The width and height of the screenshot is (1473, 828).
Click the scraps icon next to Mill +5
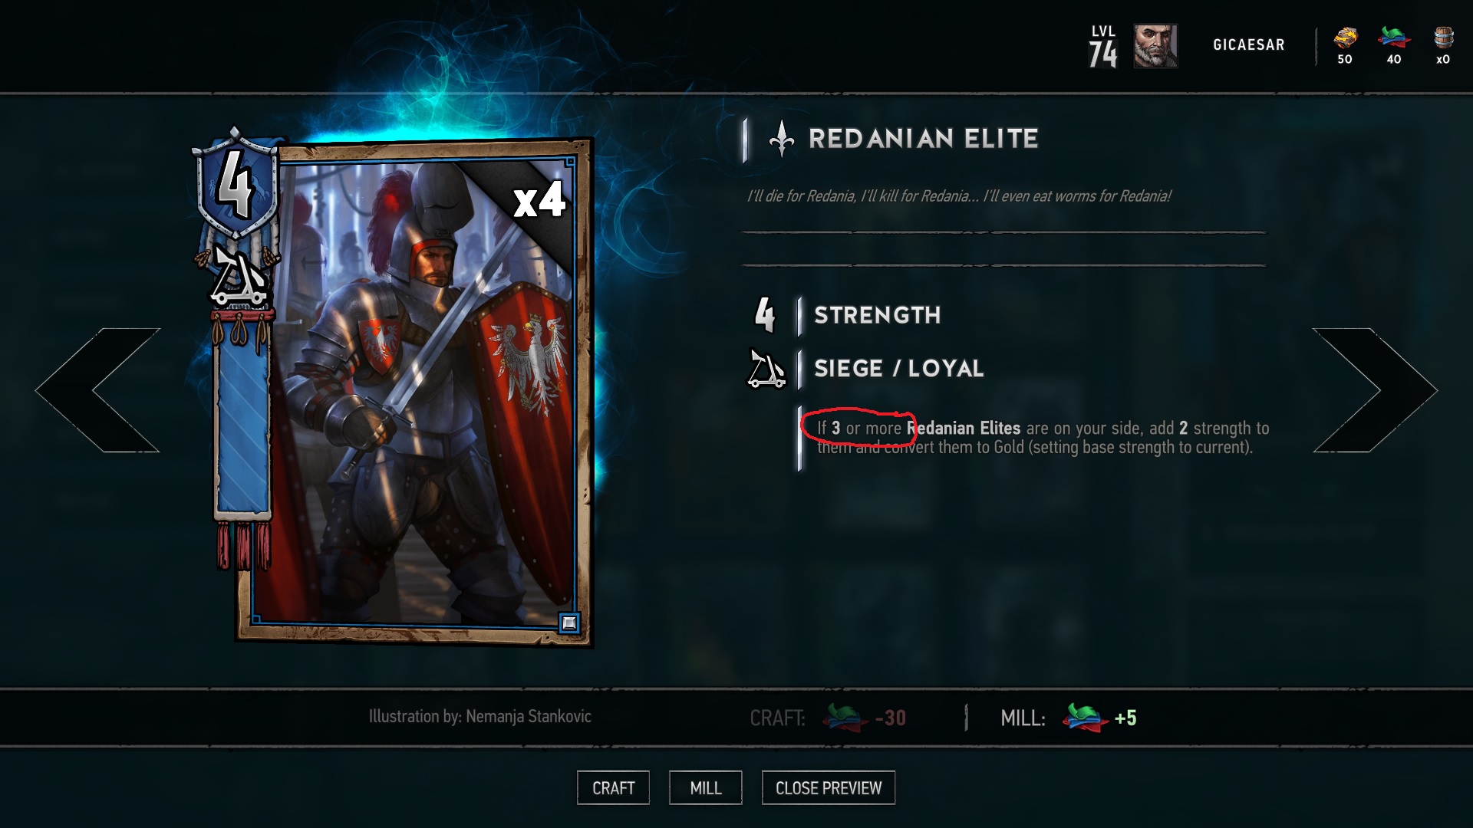click(x=1085, y=718)
